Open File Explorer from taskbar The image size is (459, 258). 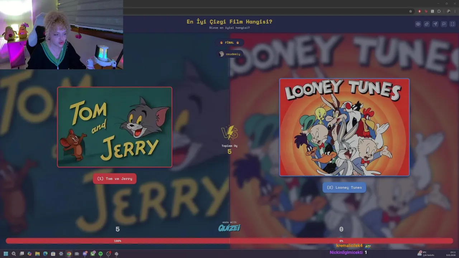click(37, 254)
